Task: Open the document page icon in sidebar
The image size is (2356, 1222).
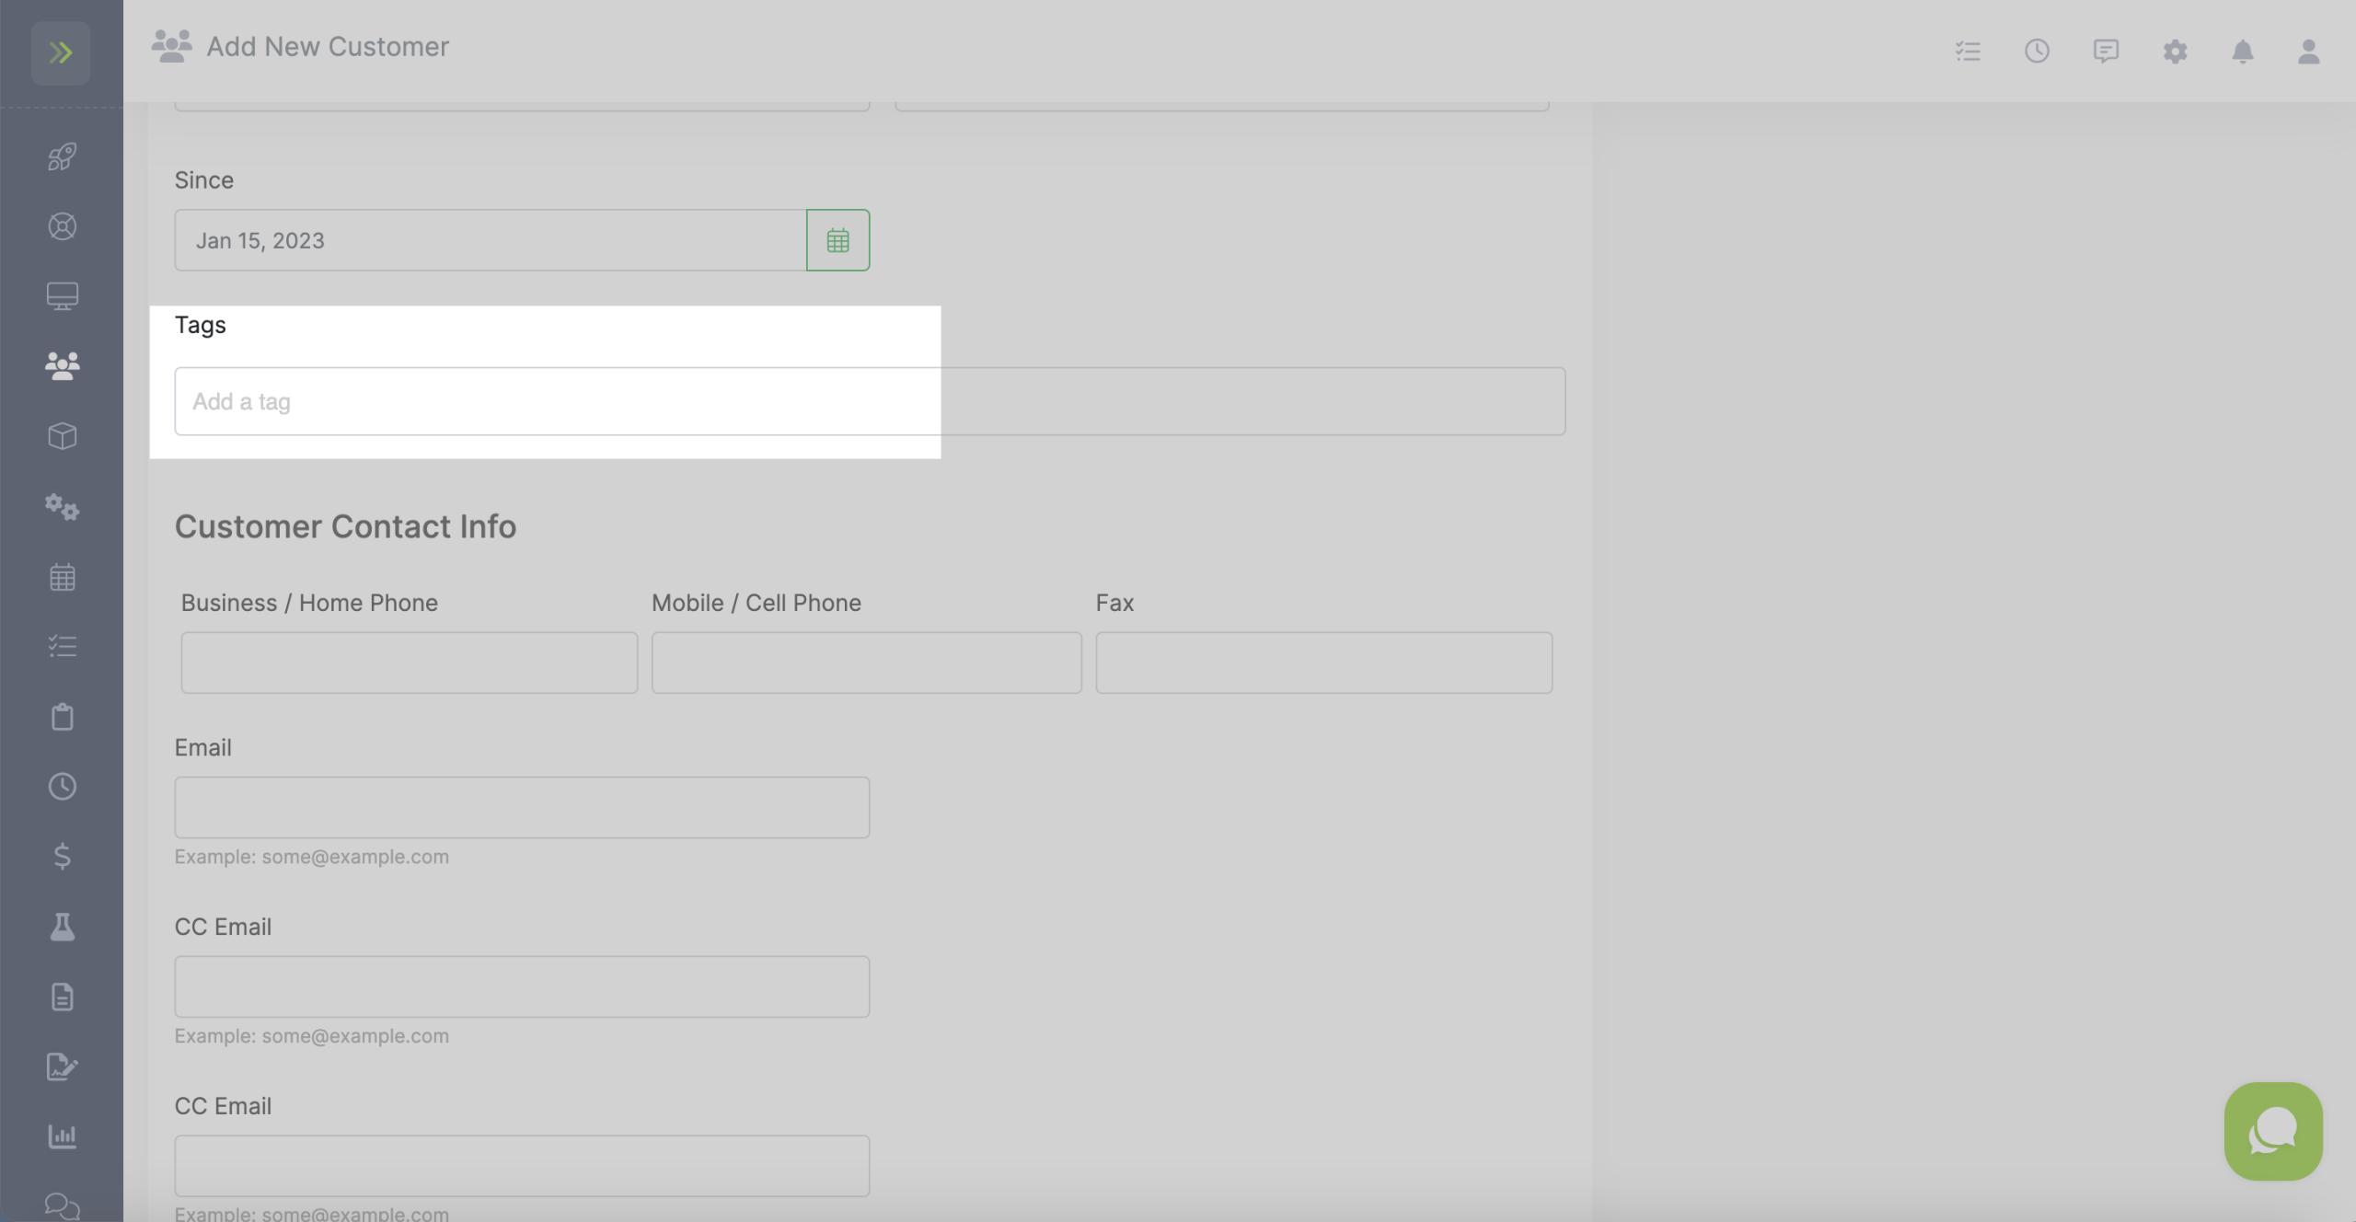Action: tap(62, 997)
